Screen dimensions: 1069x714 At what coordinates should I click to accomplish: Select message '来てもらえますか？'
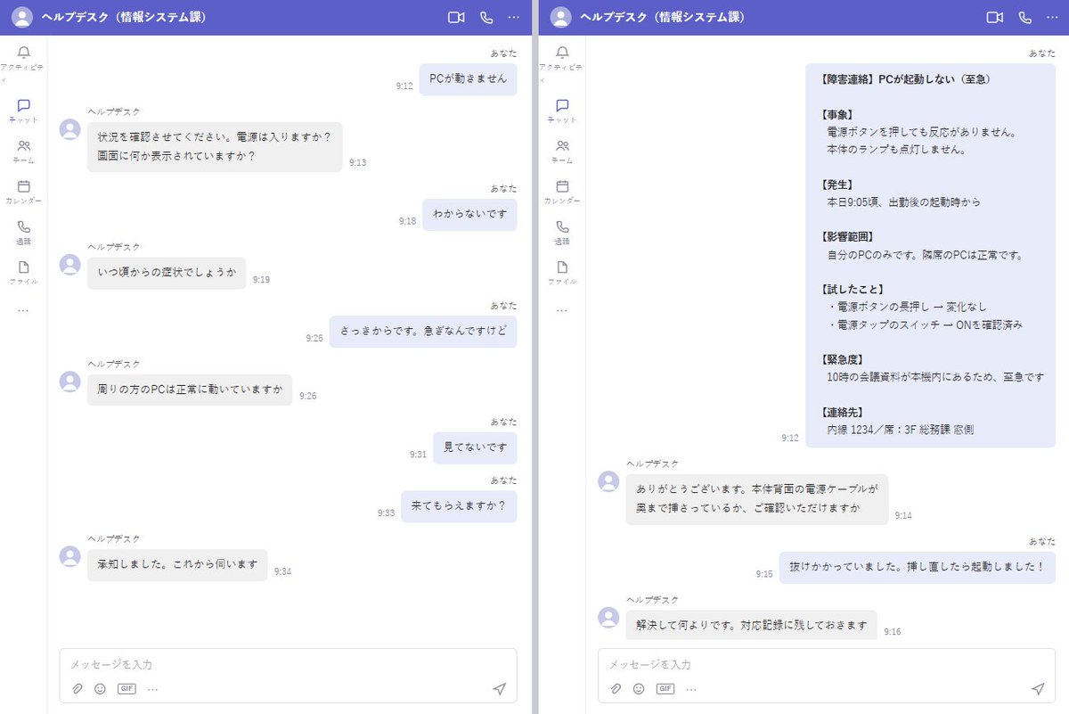(x=459, y=506)
